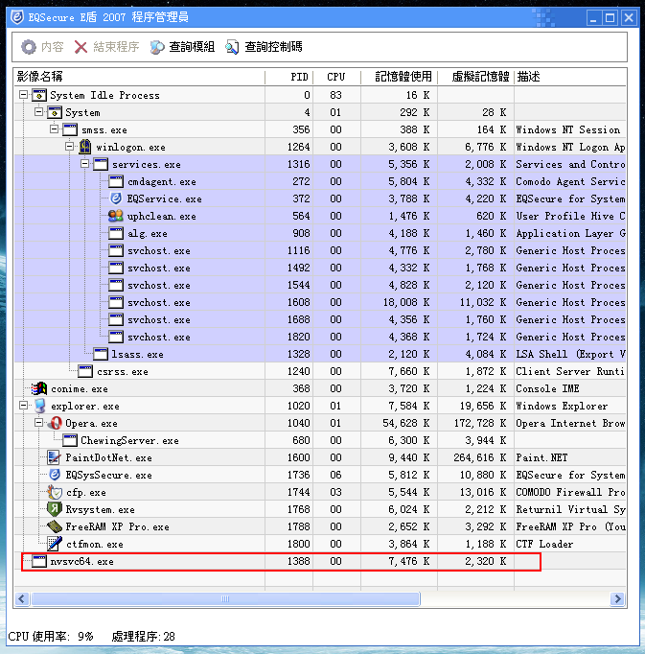The image size is (645, 654).
Task: Click the System Idle Process icon
Action: [x=39, y=95]
